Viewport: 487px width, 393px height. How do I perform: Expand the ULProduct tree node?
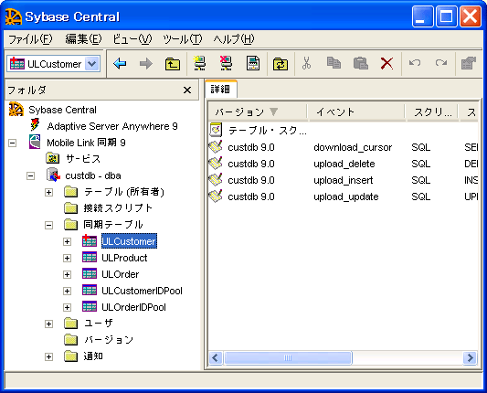coord(67,258)
